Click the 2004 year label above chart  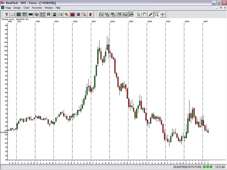[x=150, y=22]
